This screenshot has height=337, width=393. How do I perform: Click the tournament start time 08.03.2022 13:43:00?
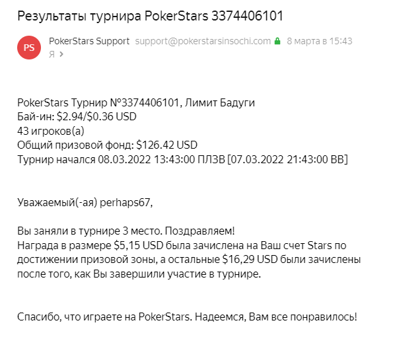[146, 159]
